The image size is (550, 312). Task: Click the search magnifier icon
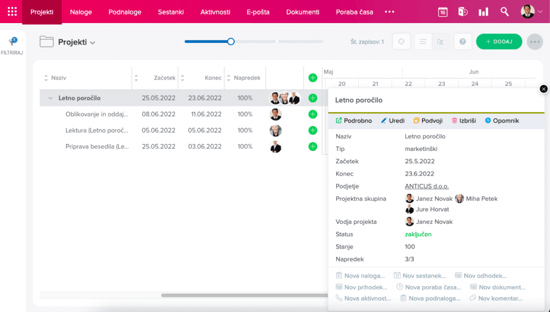pos(504,12)
